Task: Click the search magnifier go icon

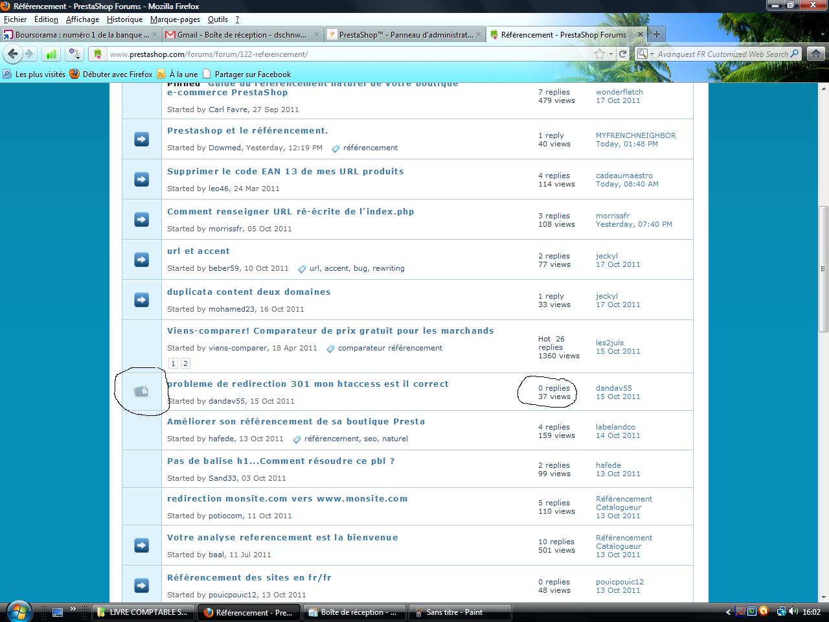Action: pos(795,54)
